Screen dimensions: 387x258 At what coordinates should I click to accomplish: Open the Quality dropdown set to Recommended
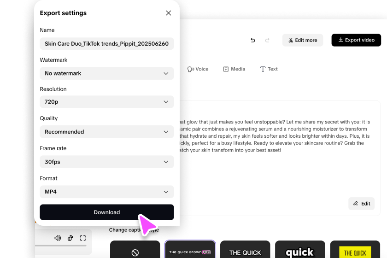[x=107, y=132]
